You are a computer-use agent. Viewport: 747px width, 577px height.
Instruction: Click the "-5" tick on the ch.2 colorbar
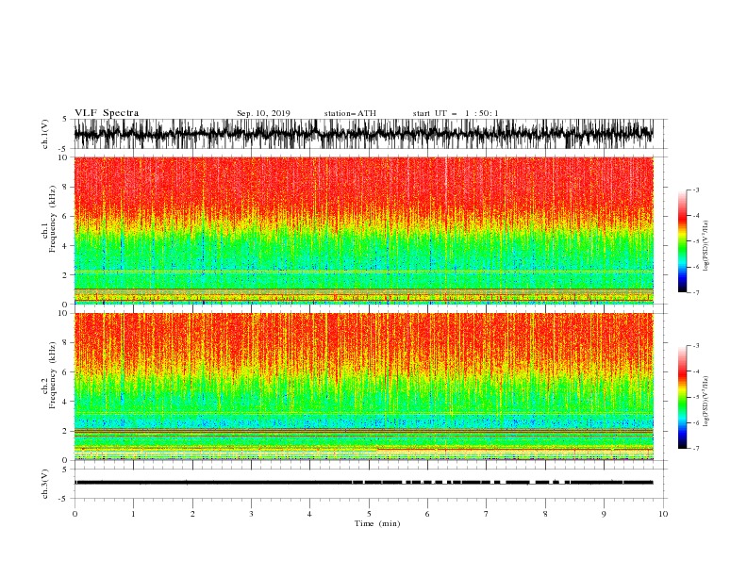tap(695, 397)
